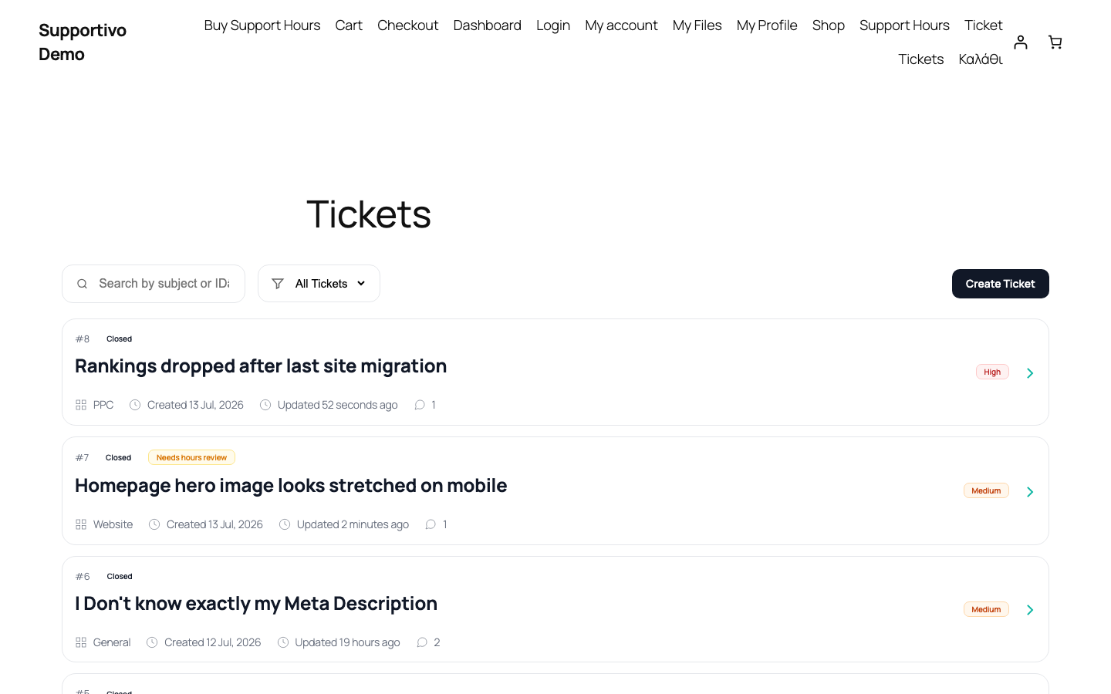Focus the Search by subject or ID field
This screenshot has width=1111, height=694.
point(154,284)
